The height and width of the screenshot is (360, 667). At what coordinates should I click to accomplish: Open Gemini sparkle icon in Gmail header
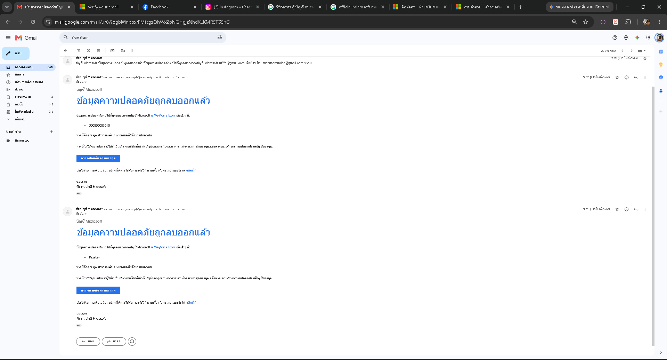[x=637, y=38]
